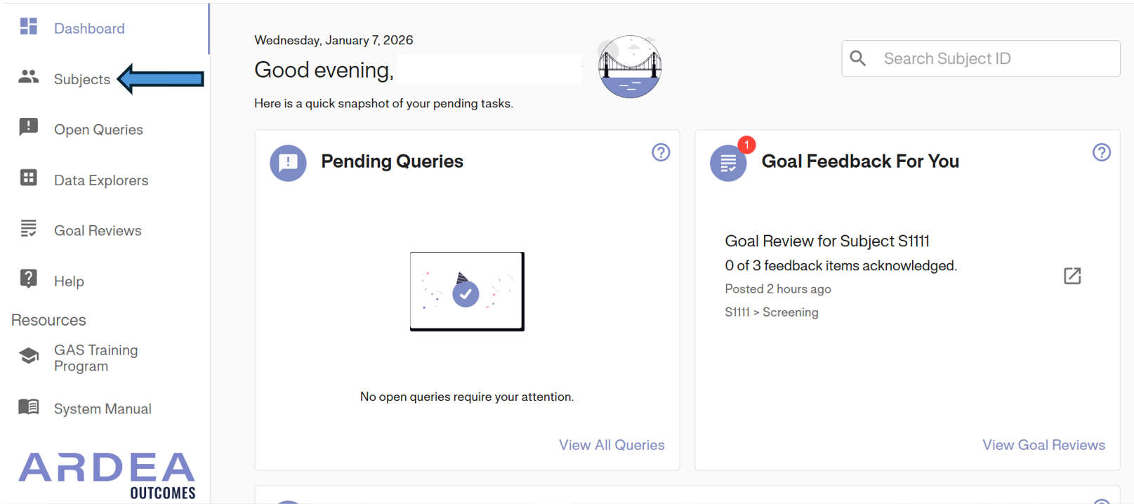This screenshot has height=504, width=1134.
Task: Click the search magnifier icon
Action: pos(858,58)
